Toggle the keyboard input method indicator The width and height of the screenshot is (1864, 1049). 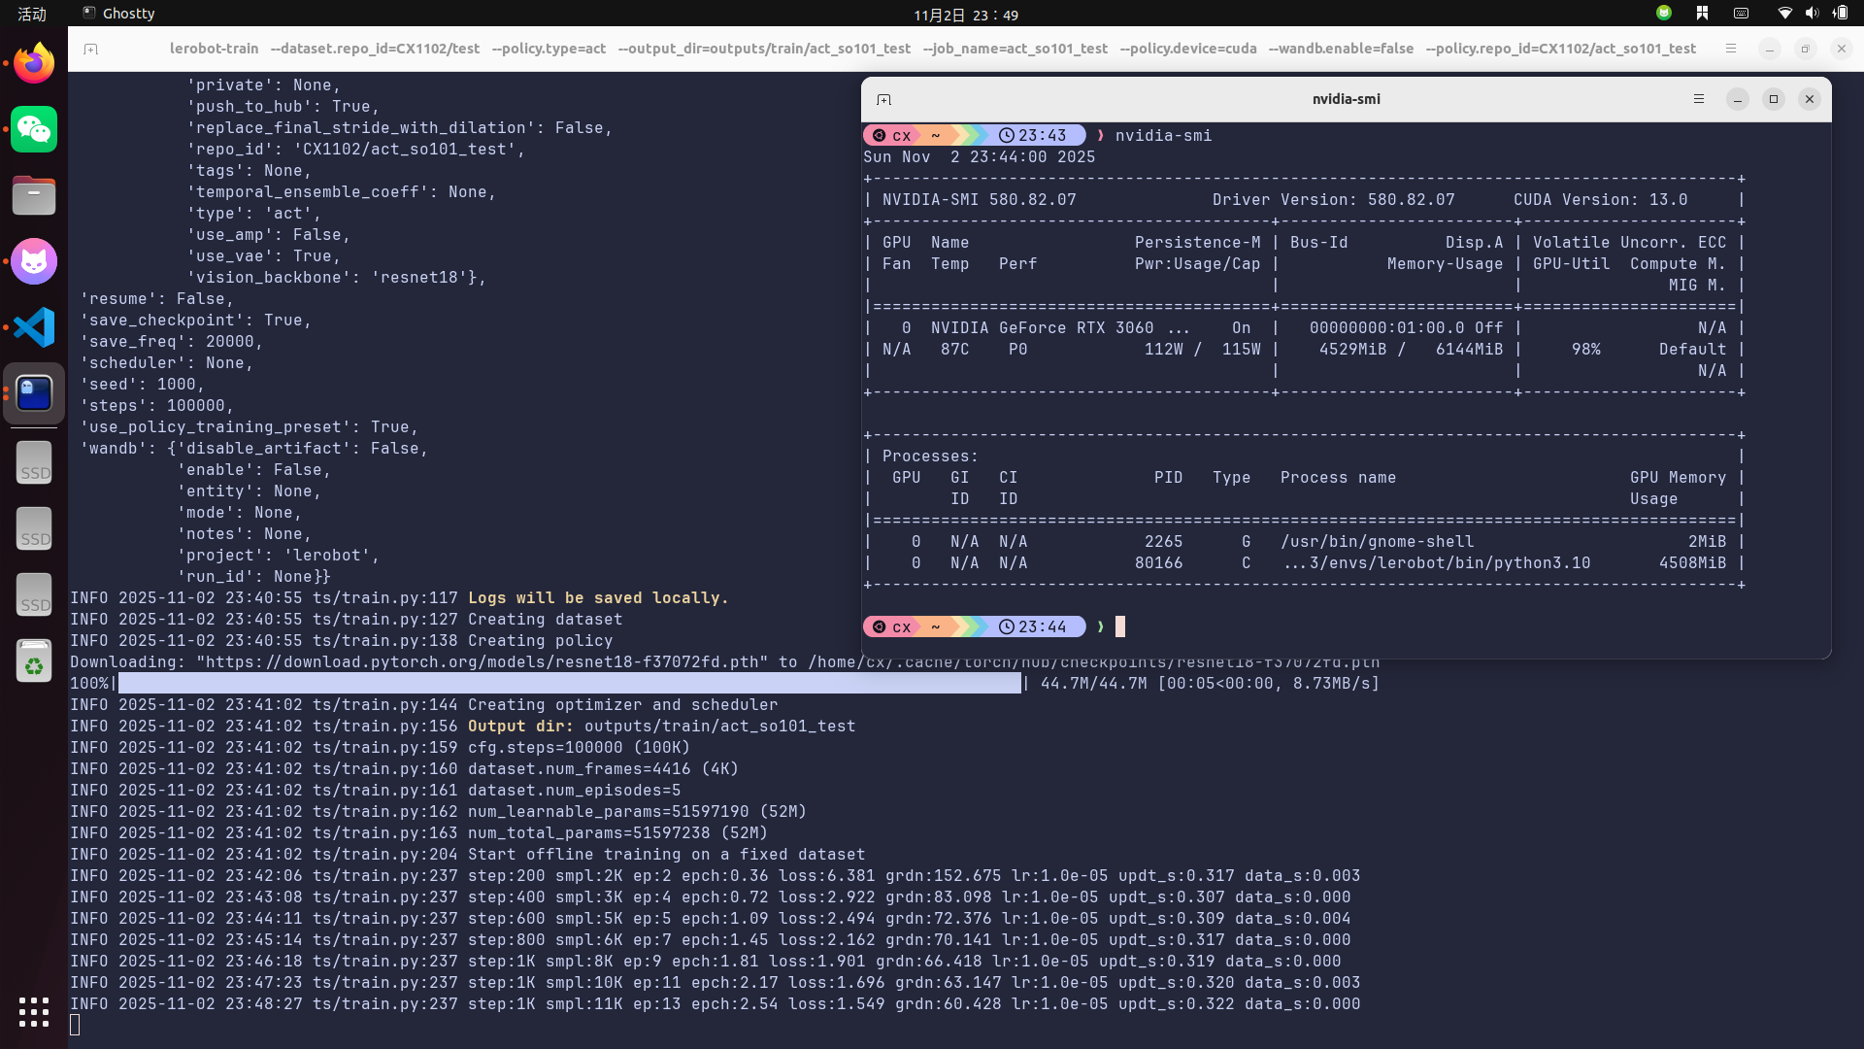[1741, 14]
